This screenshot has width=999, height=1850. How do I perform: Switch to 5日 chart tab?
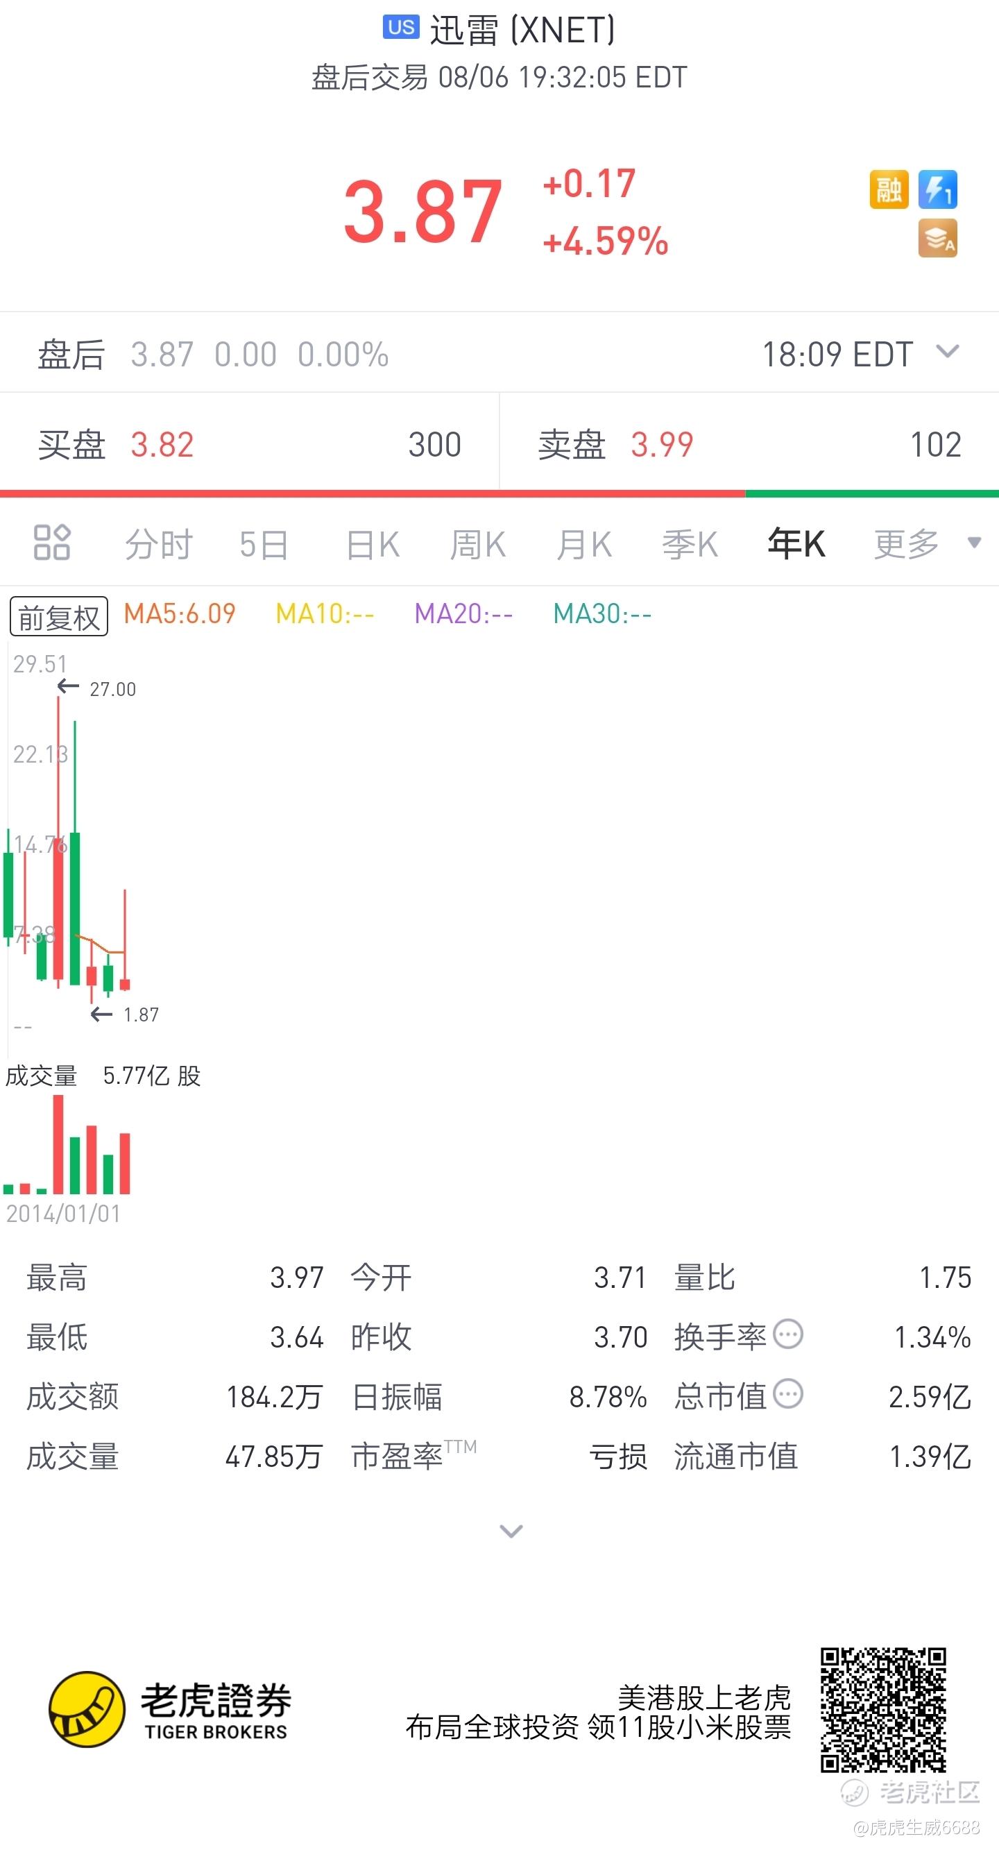pyautogui.click(x=264, y=543)
